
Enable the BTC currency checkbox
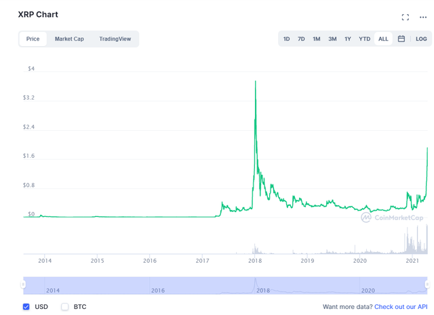(65, 306)
